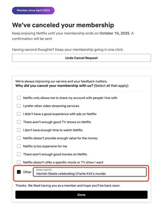Image resolution: width=168 pixels, height=210 pixels.
Task: Check 'doesn't offer a specific movie or TV show'
Action: pos(19,162)
